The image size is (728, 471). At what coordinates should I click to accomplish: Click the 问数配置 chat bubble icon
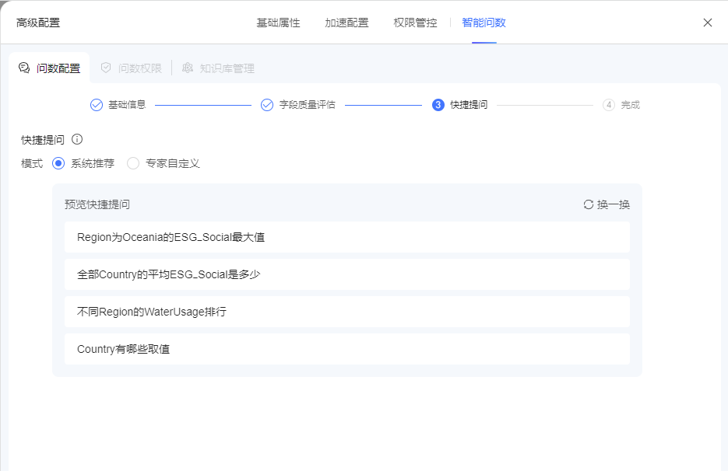click(24, 68)
